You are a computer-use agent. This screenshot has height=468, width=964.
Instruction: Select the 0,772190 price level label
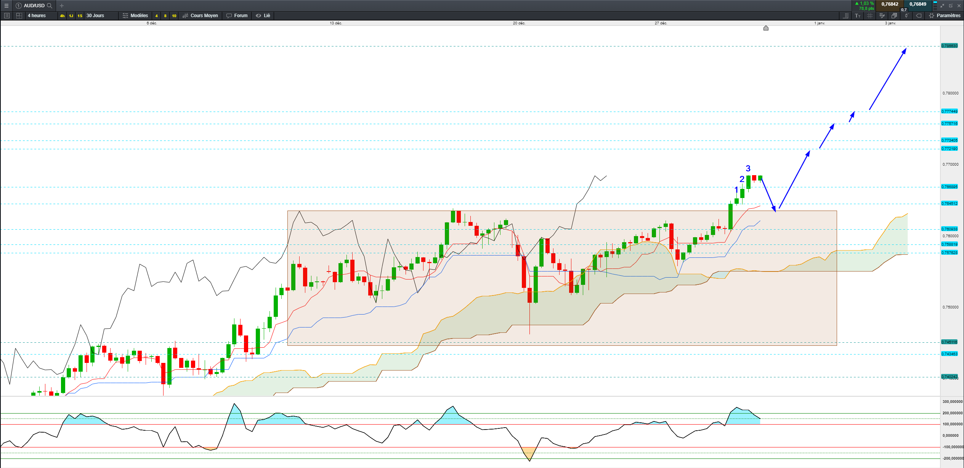(950, 149)
